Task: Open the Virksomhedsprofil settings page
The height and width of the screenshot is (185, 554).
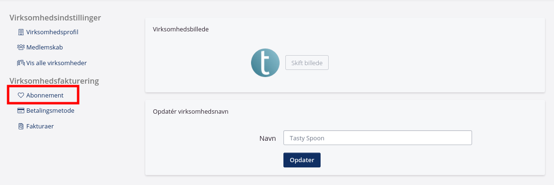Action: tap(52, 32)
